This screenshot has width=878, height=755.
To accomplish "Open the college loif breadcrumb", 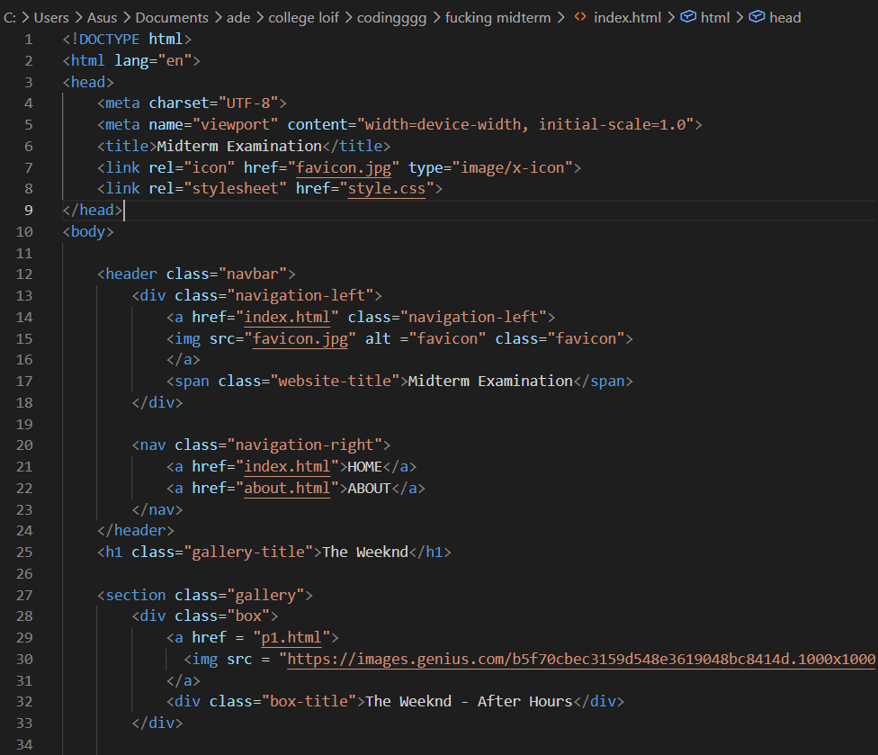I will point(303,18).
